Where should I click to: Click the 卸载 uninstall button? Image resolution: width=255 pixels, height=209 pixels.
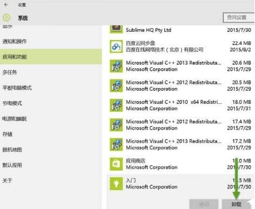(x=236, y=204)
